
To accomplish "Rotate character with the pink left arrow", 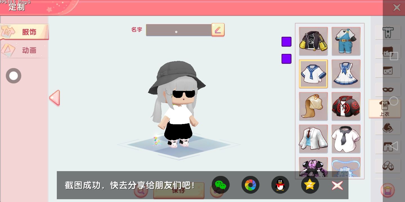I will click(55, 98).
